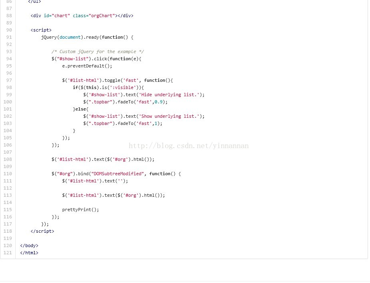Viewport: 370px width, 283px height.
Task: Click line 108 list-html text code
Action: click(103, 159)
